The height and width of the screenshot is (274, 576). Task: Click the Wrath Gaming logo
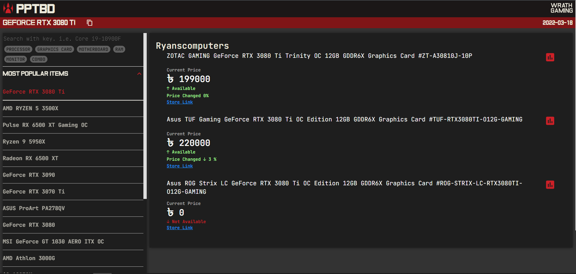click(x=561, y=8)
